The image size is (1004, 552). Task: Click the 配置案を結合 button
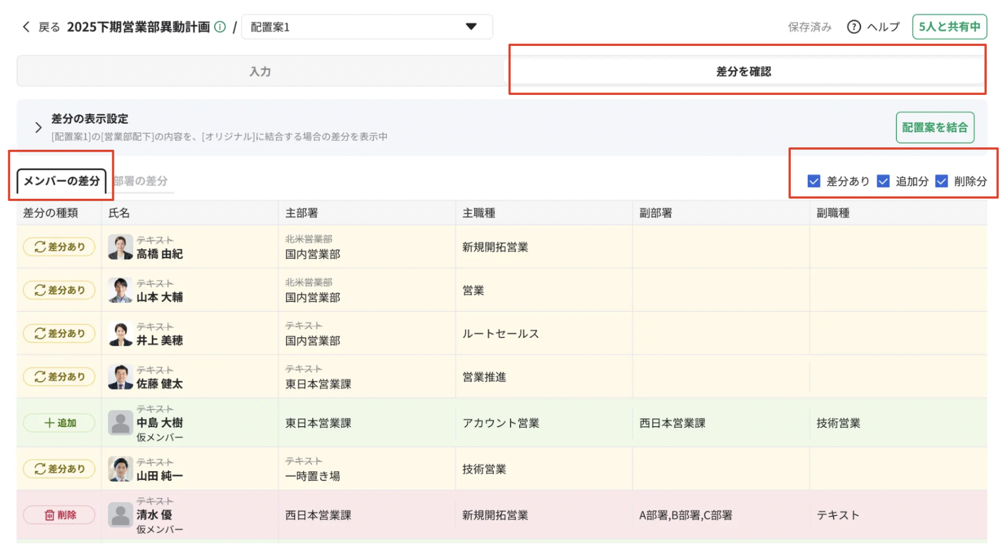coord(934,127)
